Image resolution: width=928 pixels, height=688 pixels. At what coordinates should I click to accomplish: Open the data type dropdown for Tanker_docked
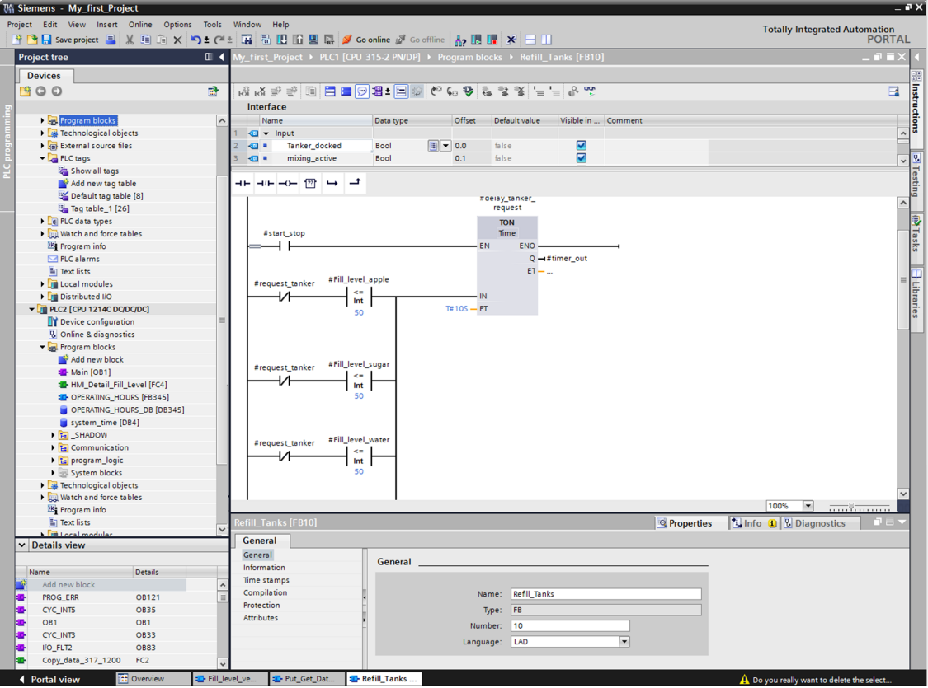tap(445, 146)
